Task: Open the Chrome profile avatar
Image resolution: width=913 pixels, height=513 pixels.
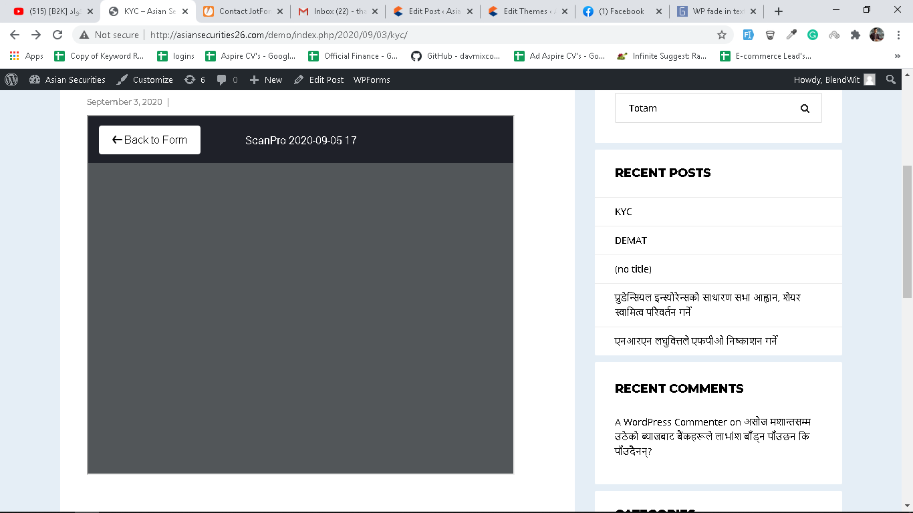Action: pyautogui.click(x=877, y=35)
